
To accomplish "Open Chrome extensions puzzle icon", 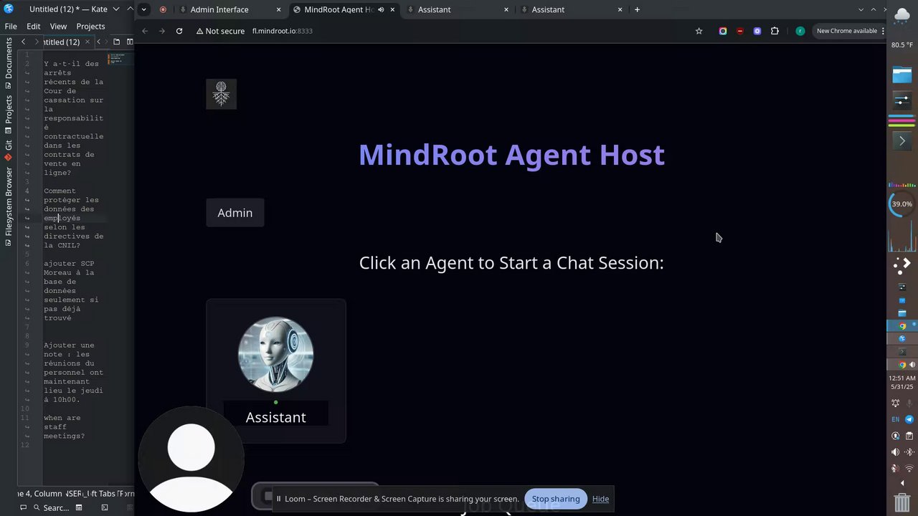I will (x=775, y=31).
